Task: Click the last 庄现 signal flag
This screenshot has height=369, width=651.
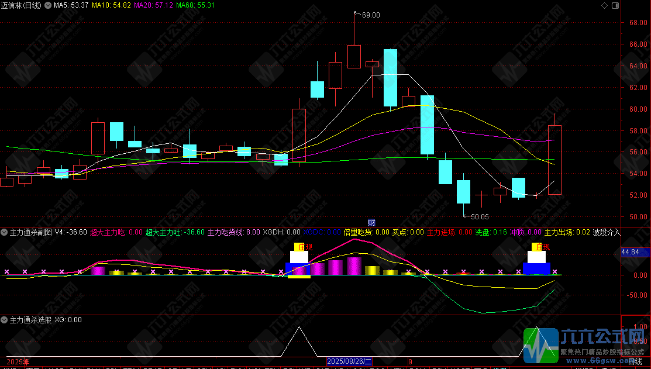Action: pyautogui.click(x=540, y=247)
